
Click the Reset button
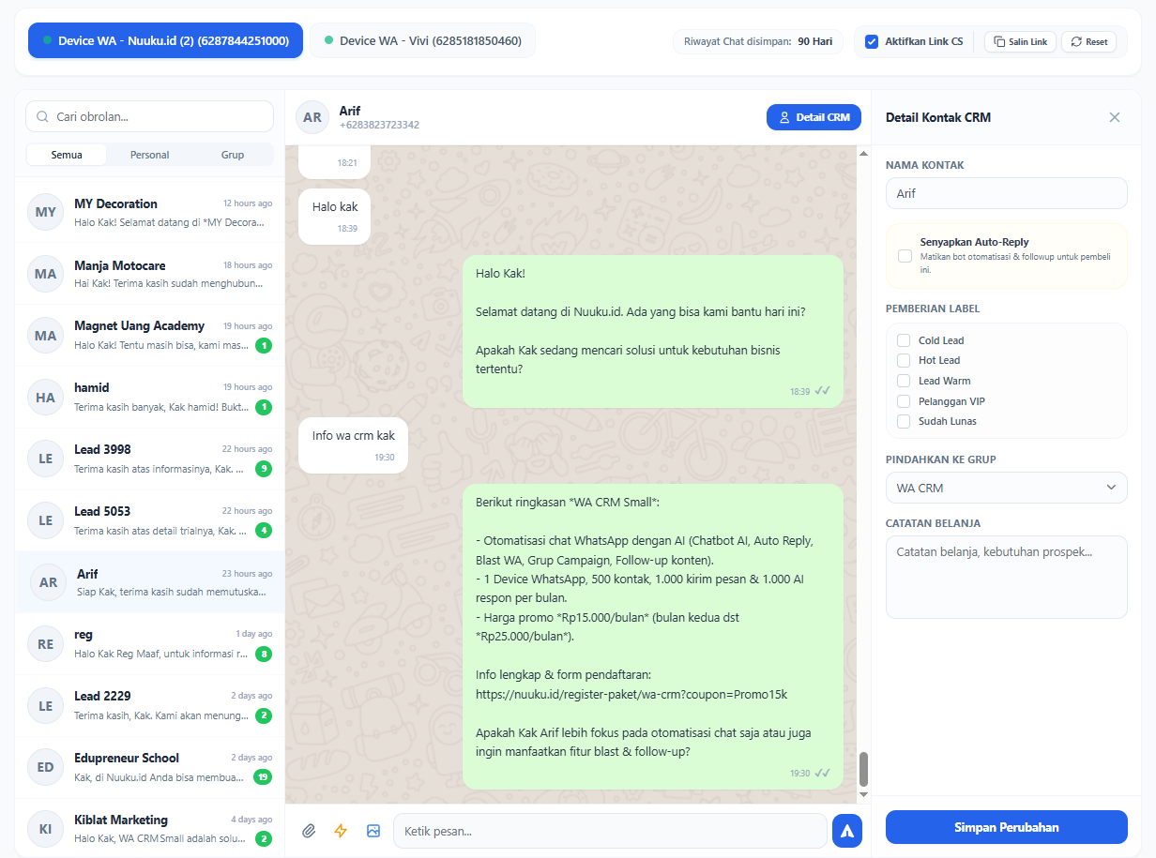(x=1088, y=41)
